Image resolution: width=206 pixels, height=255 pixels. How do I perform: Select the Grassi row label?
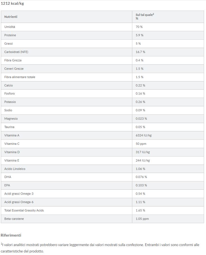8,44
